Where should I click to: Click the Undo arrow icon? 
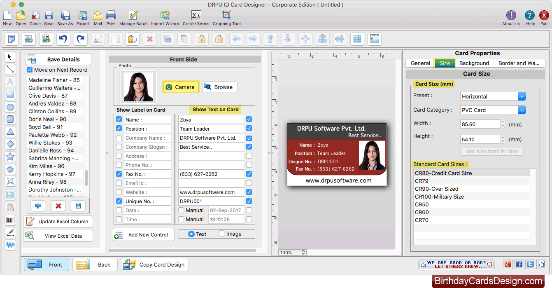63,39
